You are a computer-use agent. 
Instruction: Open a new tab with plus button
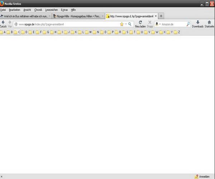[161, 16]
